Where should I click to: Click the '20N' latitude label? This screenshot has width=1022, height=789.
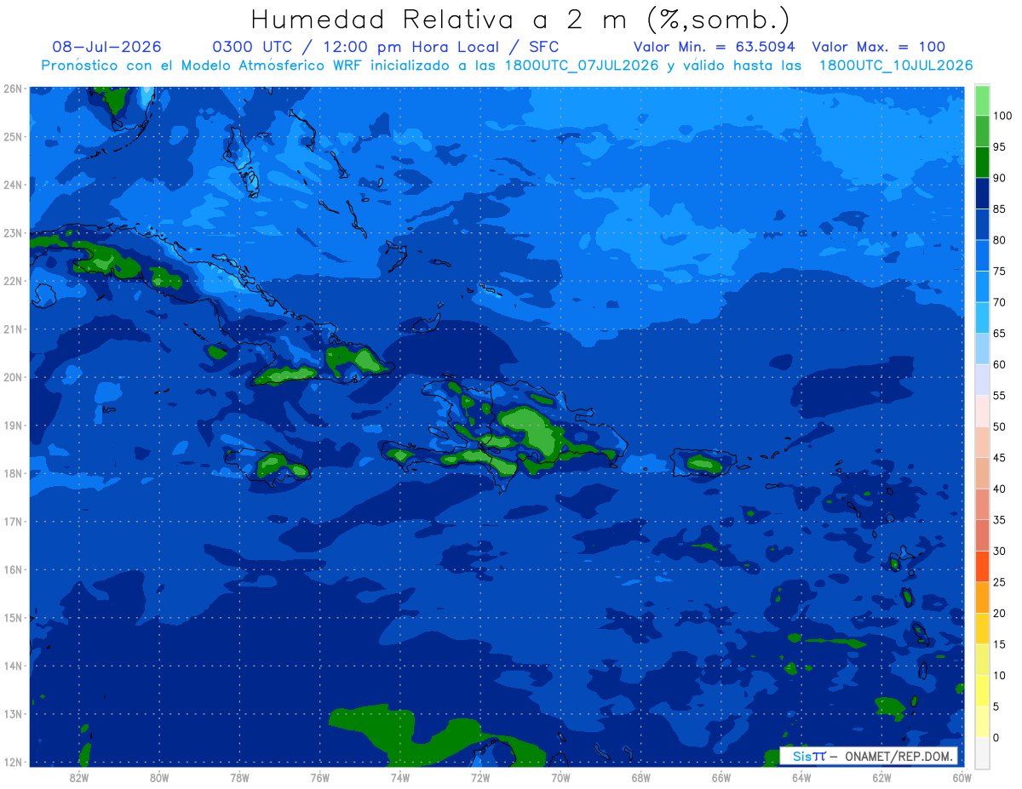[12, 377]
